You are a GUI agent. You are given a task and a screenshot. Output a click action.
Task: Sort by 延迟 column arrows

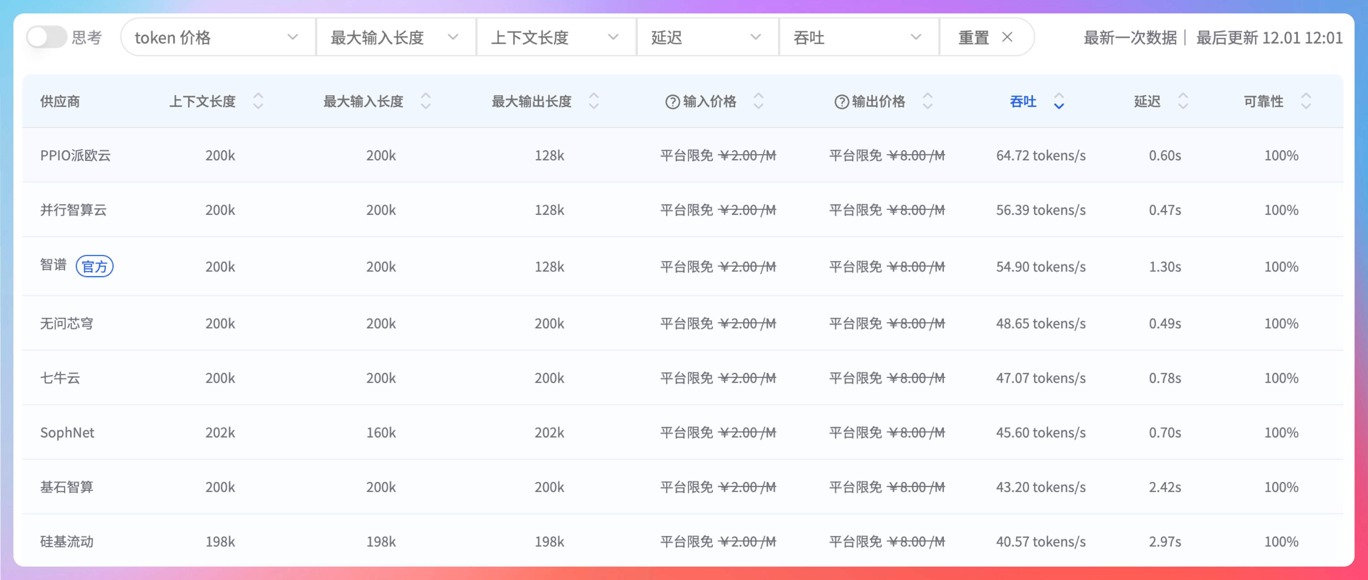(1183, 101)
